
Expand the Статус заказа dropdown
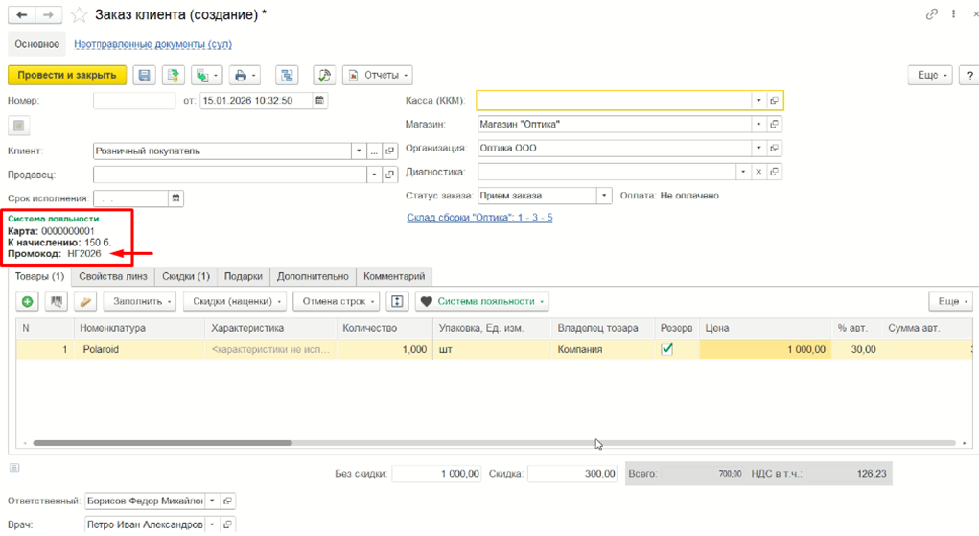[x=604, y=196]
